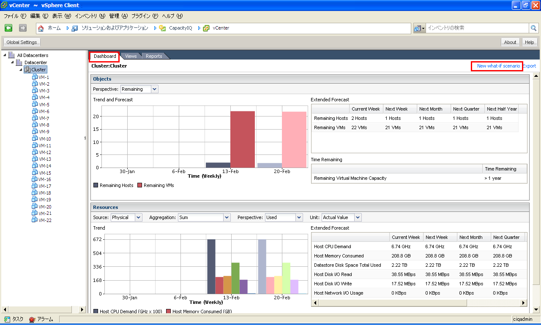Select VM-7 in the inventory tree
Image resolution: width=541 pixels, height=325 pixels.
(44, 118)
